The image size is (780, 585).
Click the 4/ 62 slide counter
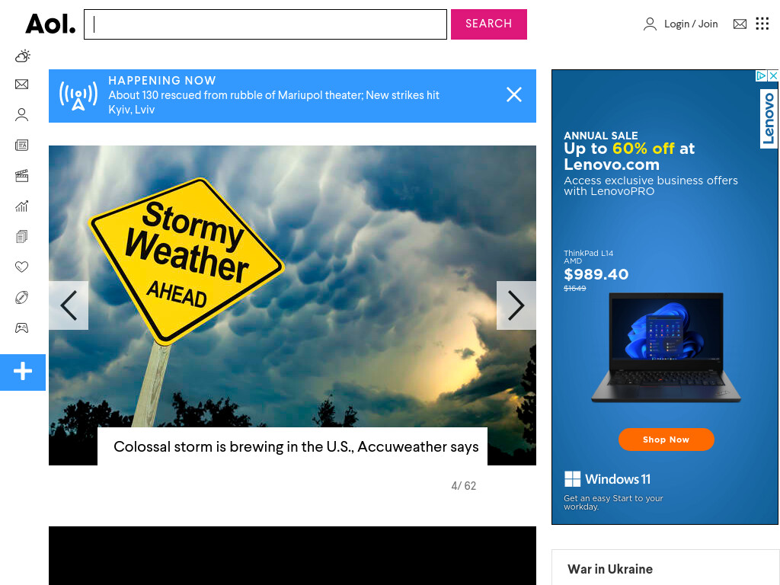pyautogui.click(x=464, y=486)
